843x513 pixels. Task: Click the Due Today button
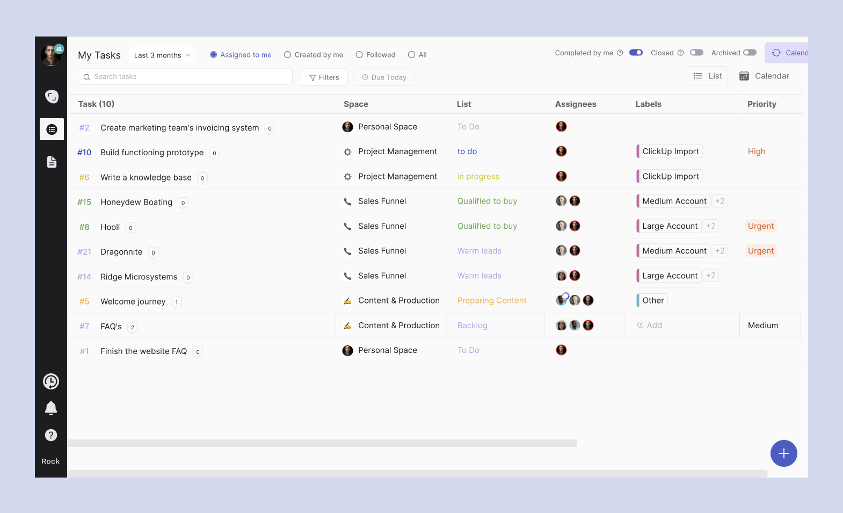[384, 77]
